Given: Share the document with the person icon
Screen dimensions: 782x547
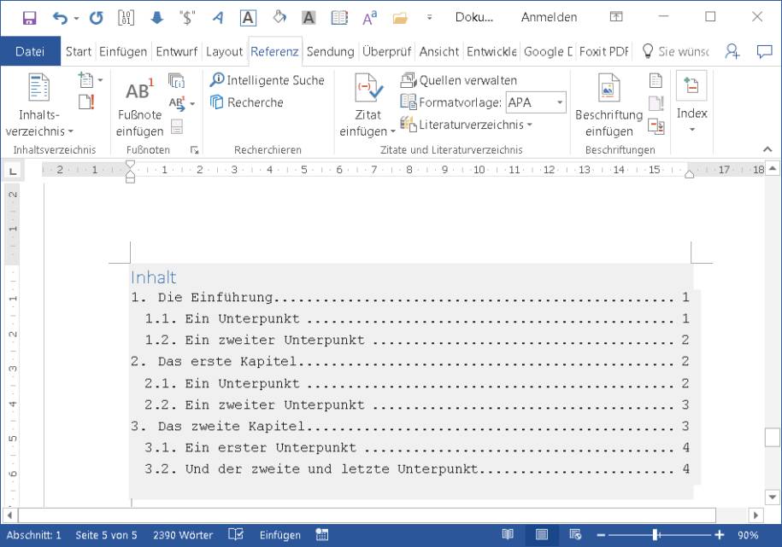Looking at the screenshot, I should tap(732, 51).
